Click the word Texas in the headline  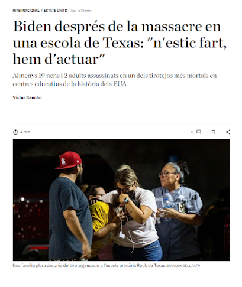121,43
